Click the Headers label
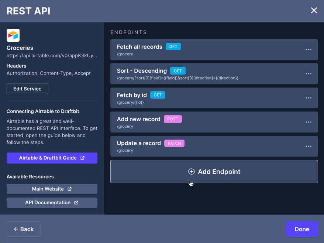This screenshot has width=324, height=243. [x=16, y=66]
